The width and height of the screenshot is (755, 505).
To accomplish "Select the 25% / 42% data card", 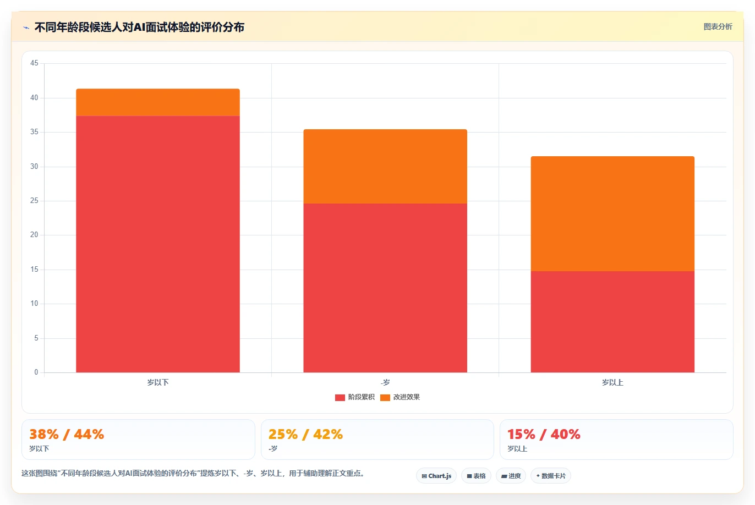I will coord(377,440).
